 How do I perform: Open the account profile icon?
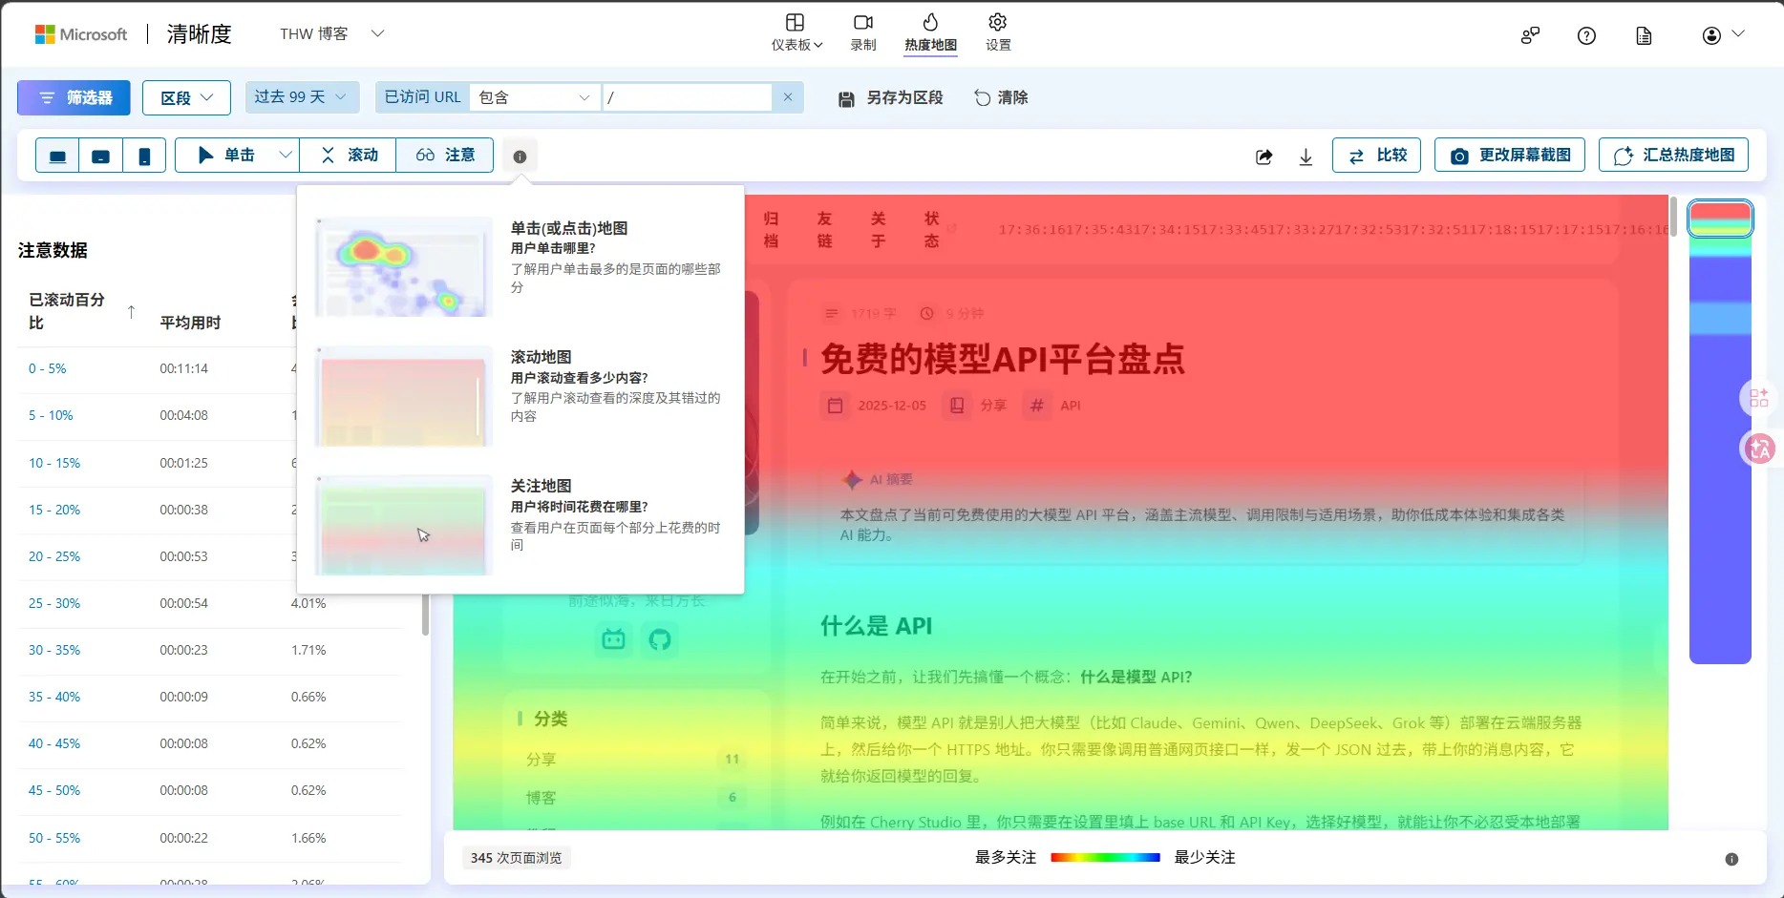pyautogui.click(x=1710, y=35)
